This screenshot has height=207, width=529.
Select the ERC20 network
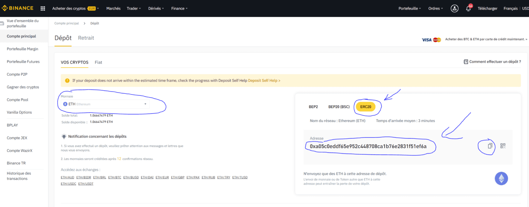(x=366, y=107)
